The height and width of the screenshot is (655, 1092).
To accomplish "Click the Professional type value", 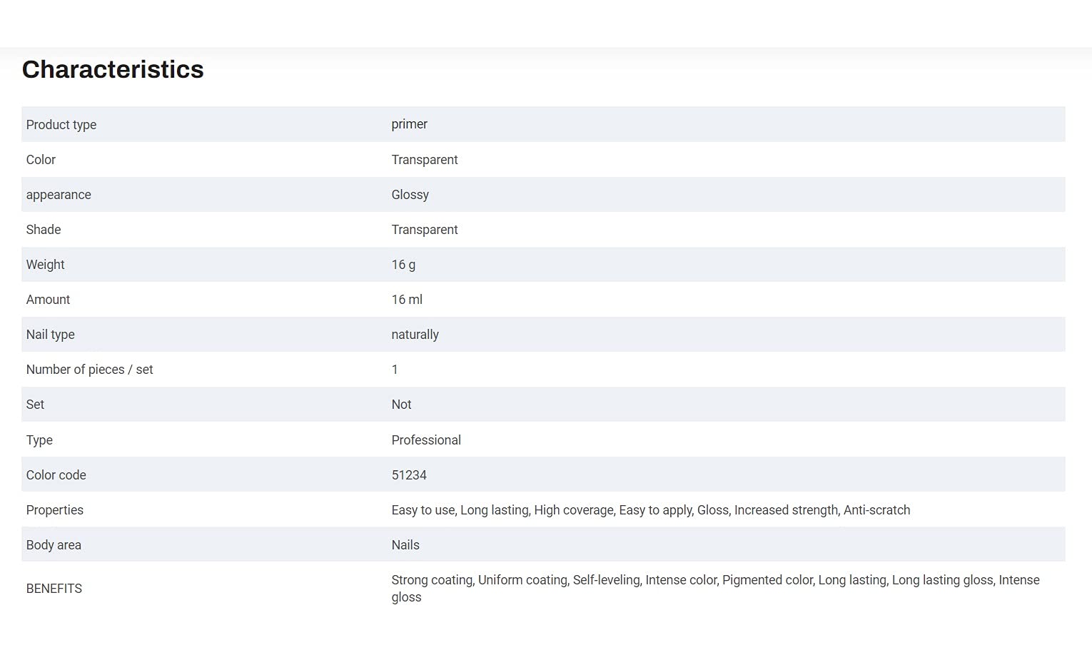I will (426, 440).
